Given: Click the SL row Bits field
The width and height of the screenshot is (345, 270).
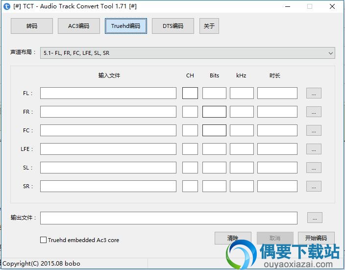Looking at the screenshot, I should [x=214, y=168].
